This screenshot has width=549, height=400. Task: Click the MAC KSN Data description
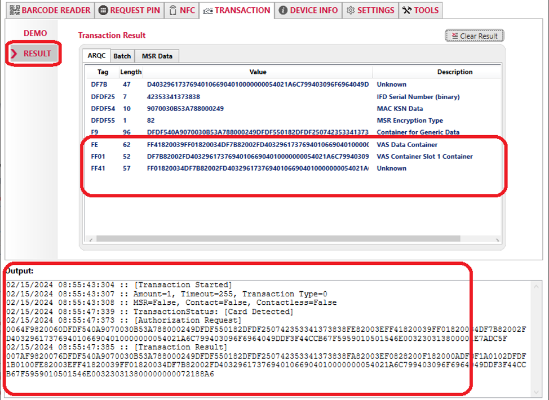400,109
